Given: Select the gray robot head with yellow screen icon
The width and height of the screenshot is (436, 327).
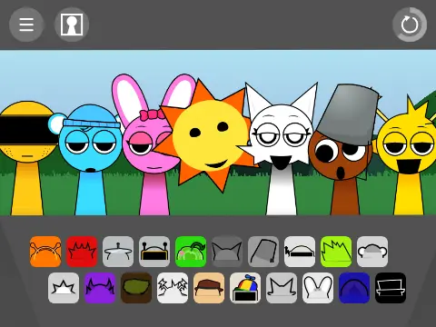Looking at the screenshot, I should 154,252.
